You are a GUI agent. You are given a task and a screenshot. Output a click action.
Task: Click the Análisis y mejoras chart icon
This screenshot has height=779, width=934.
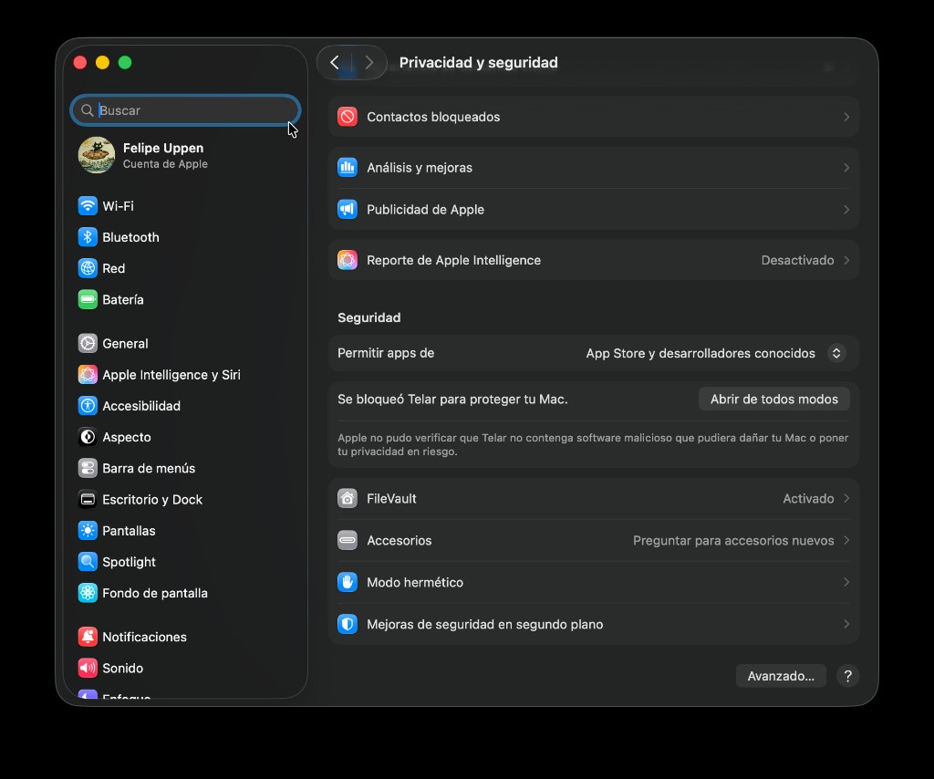(348, 167)
